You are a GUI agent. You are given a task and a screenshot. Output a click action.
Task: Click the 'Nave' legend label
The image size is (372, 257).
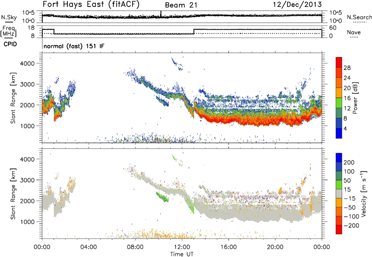[x=354, y=32]
